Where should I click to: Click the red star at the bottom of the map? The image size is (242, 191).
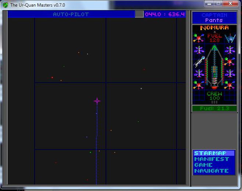click(88, 180)
